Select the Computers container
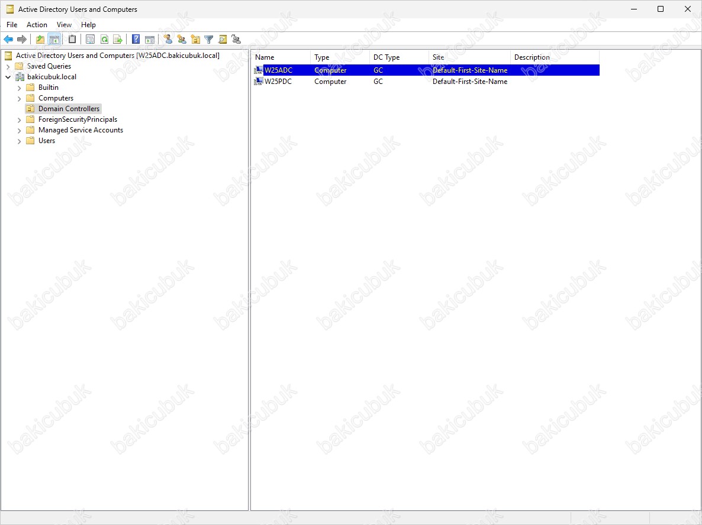Image resolution: width=702 pixels, height=525 pixels. click(x=56, y=98)
